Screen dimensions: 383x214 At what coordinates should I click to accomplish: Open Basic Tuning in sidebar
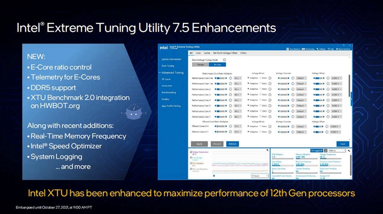168,66
